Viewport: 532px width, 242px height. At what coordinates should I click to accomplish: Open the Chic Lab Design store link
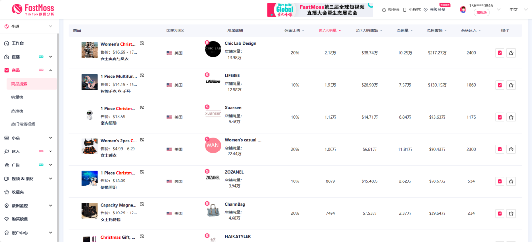coord(240,43)
